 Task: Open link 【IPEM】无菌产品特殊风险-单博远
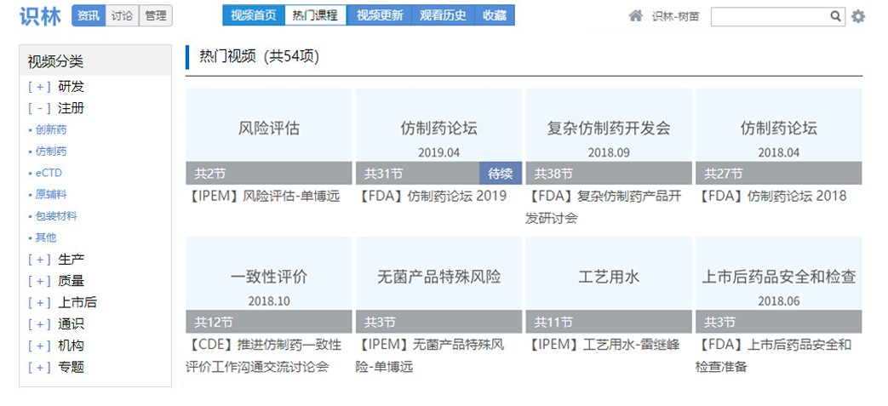tap(430, 356)
